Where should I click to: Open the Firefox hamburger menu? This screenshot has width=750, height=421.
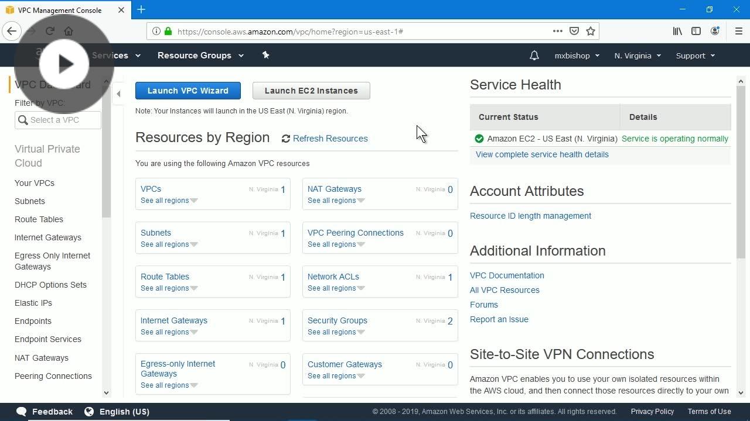point(738,32)
